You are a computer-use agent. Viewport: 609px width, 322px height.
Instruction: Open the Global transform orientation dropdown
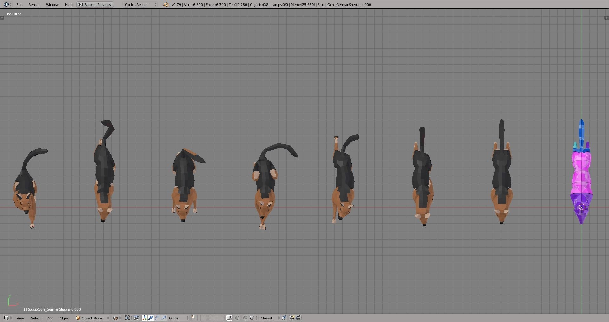(179, 318)
